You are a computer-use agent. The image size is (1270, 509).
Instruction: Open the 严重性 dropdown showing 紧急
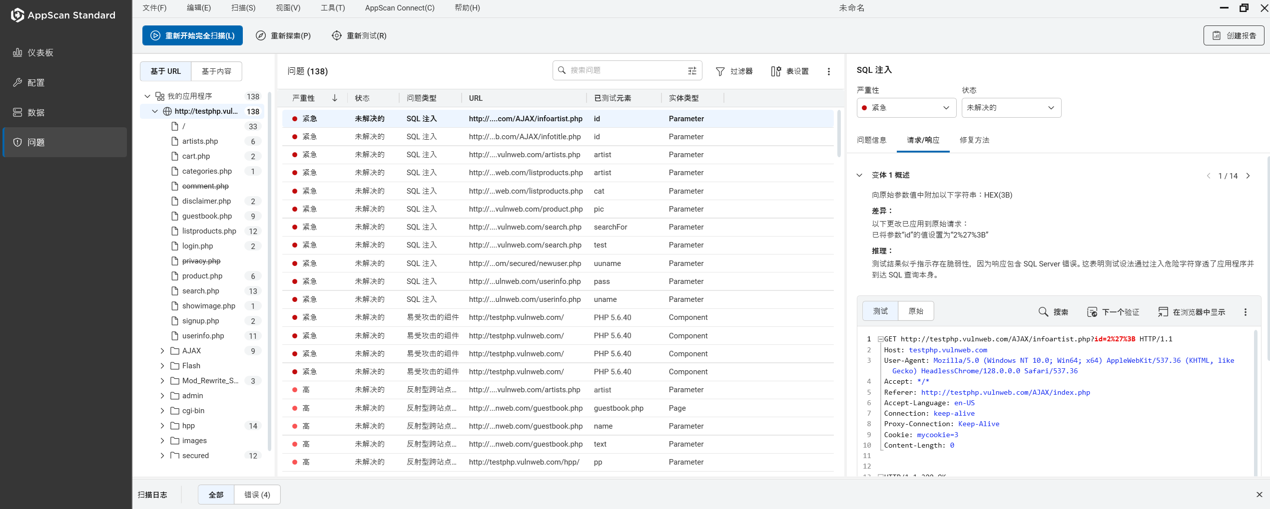point(906,108)
